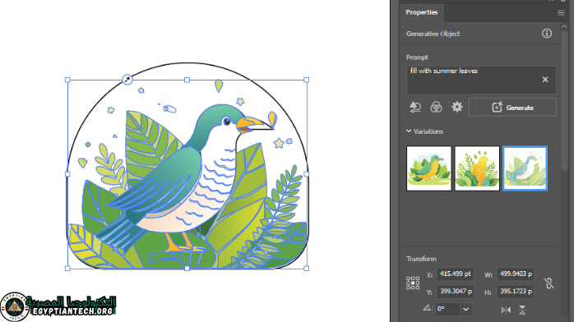Flip the object vertically

522,310
